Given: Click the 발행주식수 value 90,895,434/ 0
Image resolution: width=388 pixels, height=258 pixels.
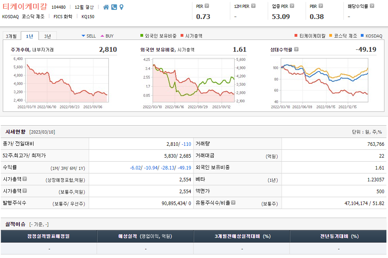Looking at the screenshot, I should coord(176,203).
